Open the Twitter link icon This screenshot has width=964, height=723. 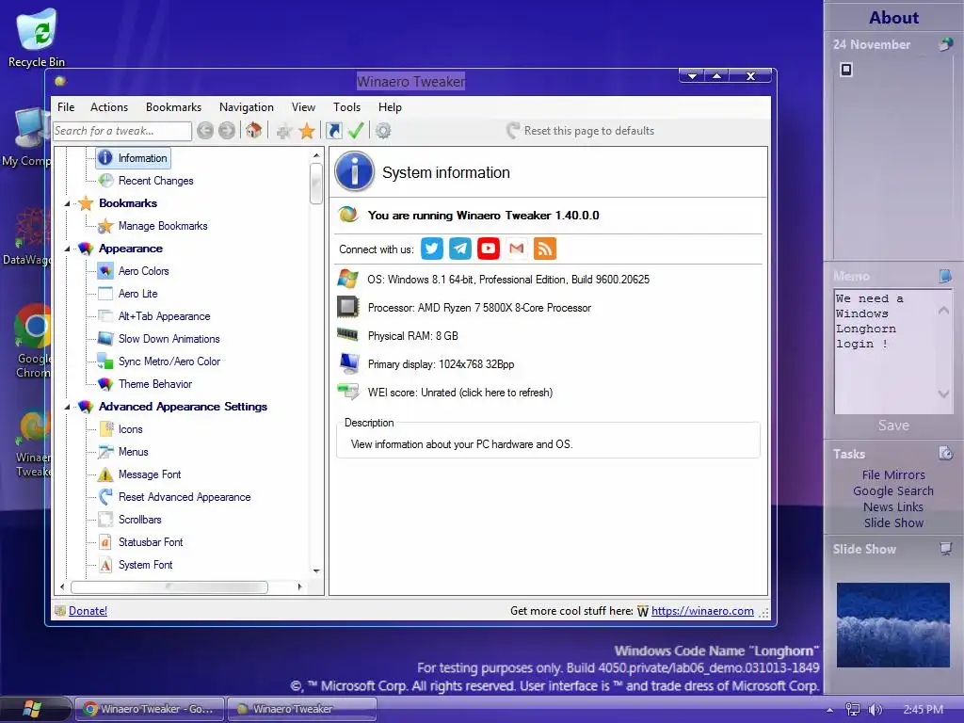(x=431, y=249)
